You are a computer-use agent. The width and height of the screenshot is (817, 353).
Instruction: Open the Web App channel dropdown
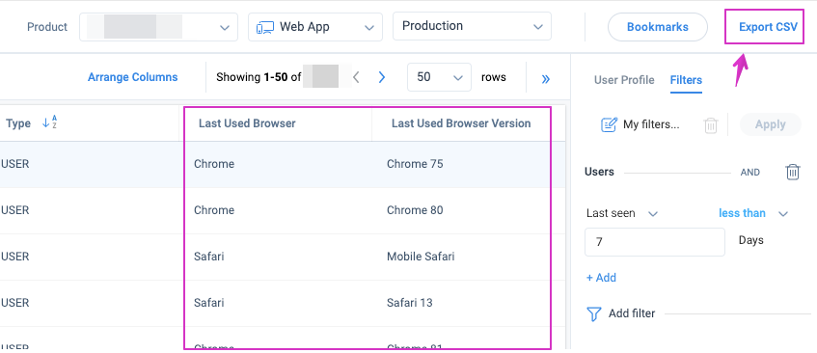pyautogui.click(x=315, y=27)
